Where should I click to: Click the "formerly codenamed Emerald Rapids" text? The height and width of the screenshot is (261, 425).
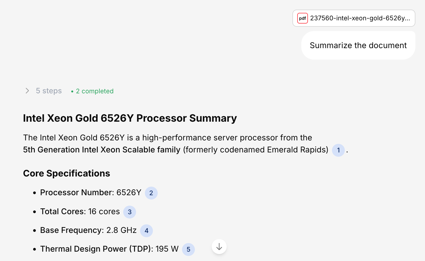pos(256,150)
